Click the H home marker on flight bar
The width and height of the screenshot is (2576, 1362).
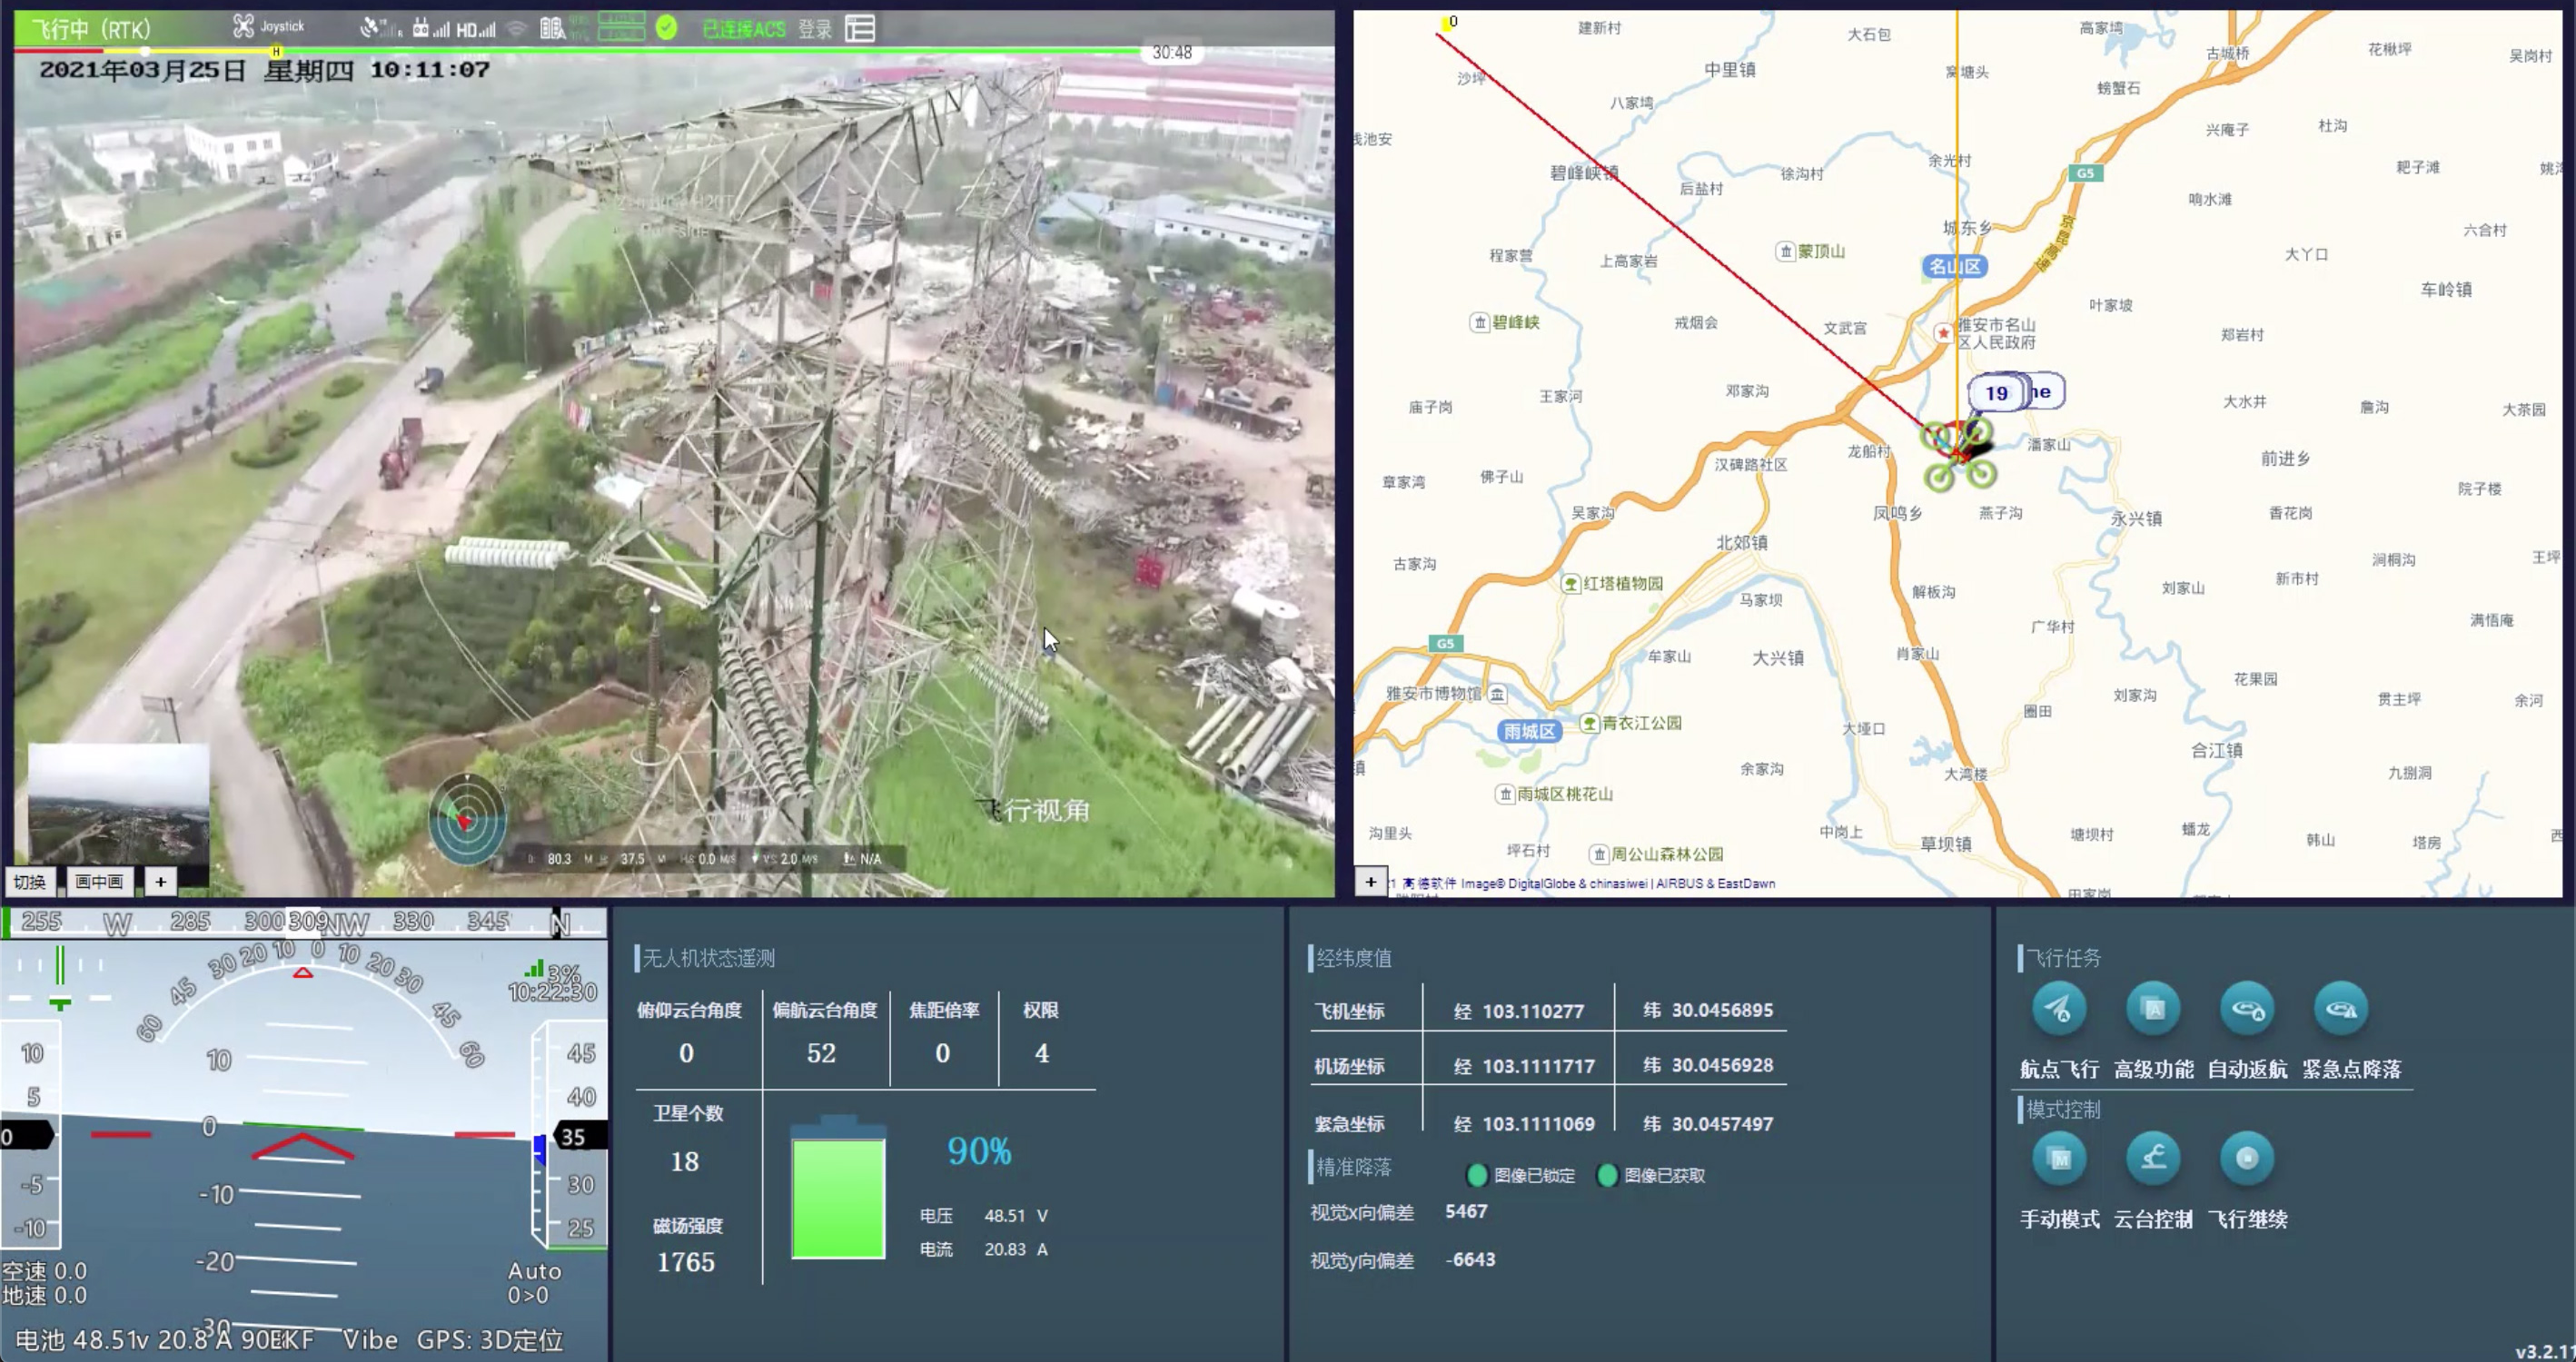pos(276,51)
